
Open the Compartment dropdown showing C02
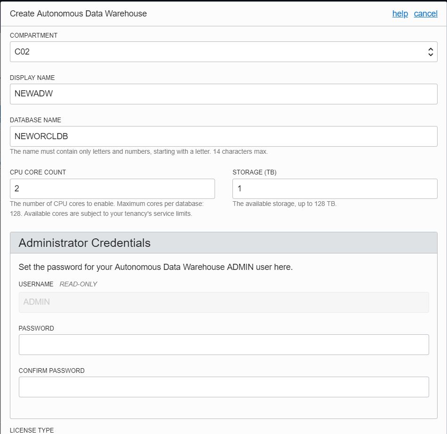coord(223,52)
